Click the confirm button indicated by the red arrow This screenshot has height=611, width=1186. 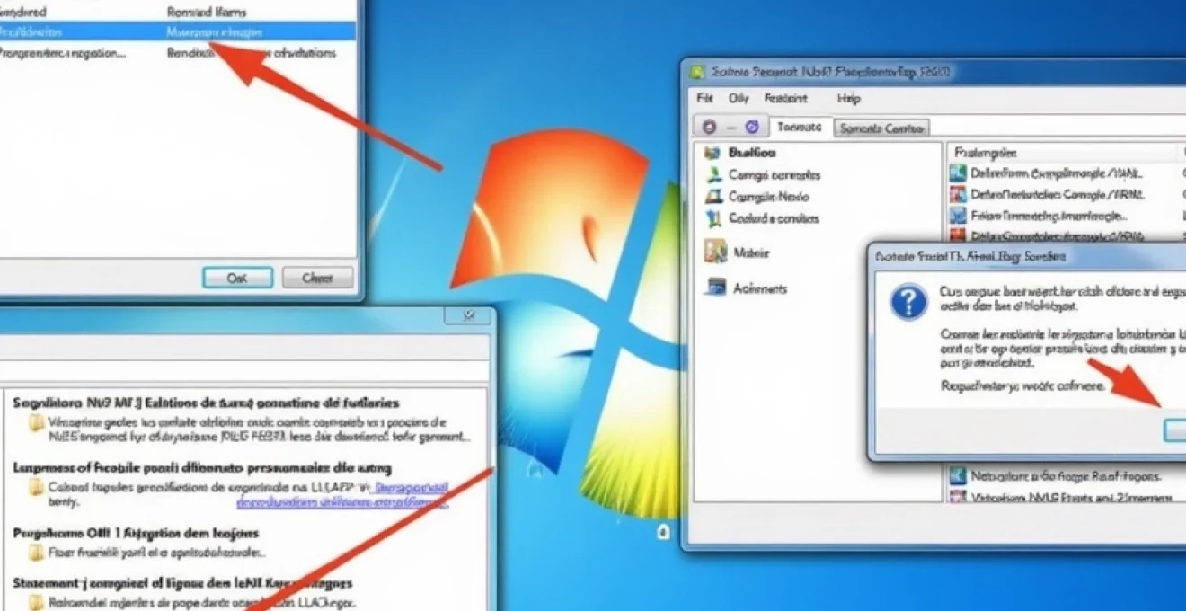coord(1175,430)
